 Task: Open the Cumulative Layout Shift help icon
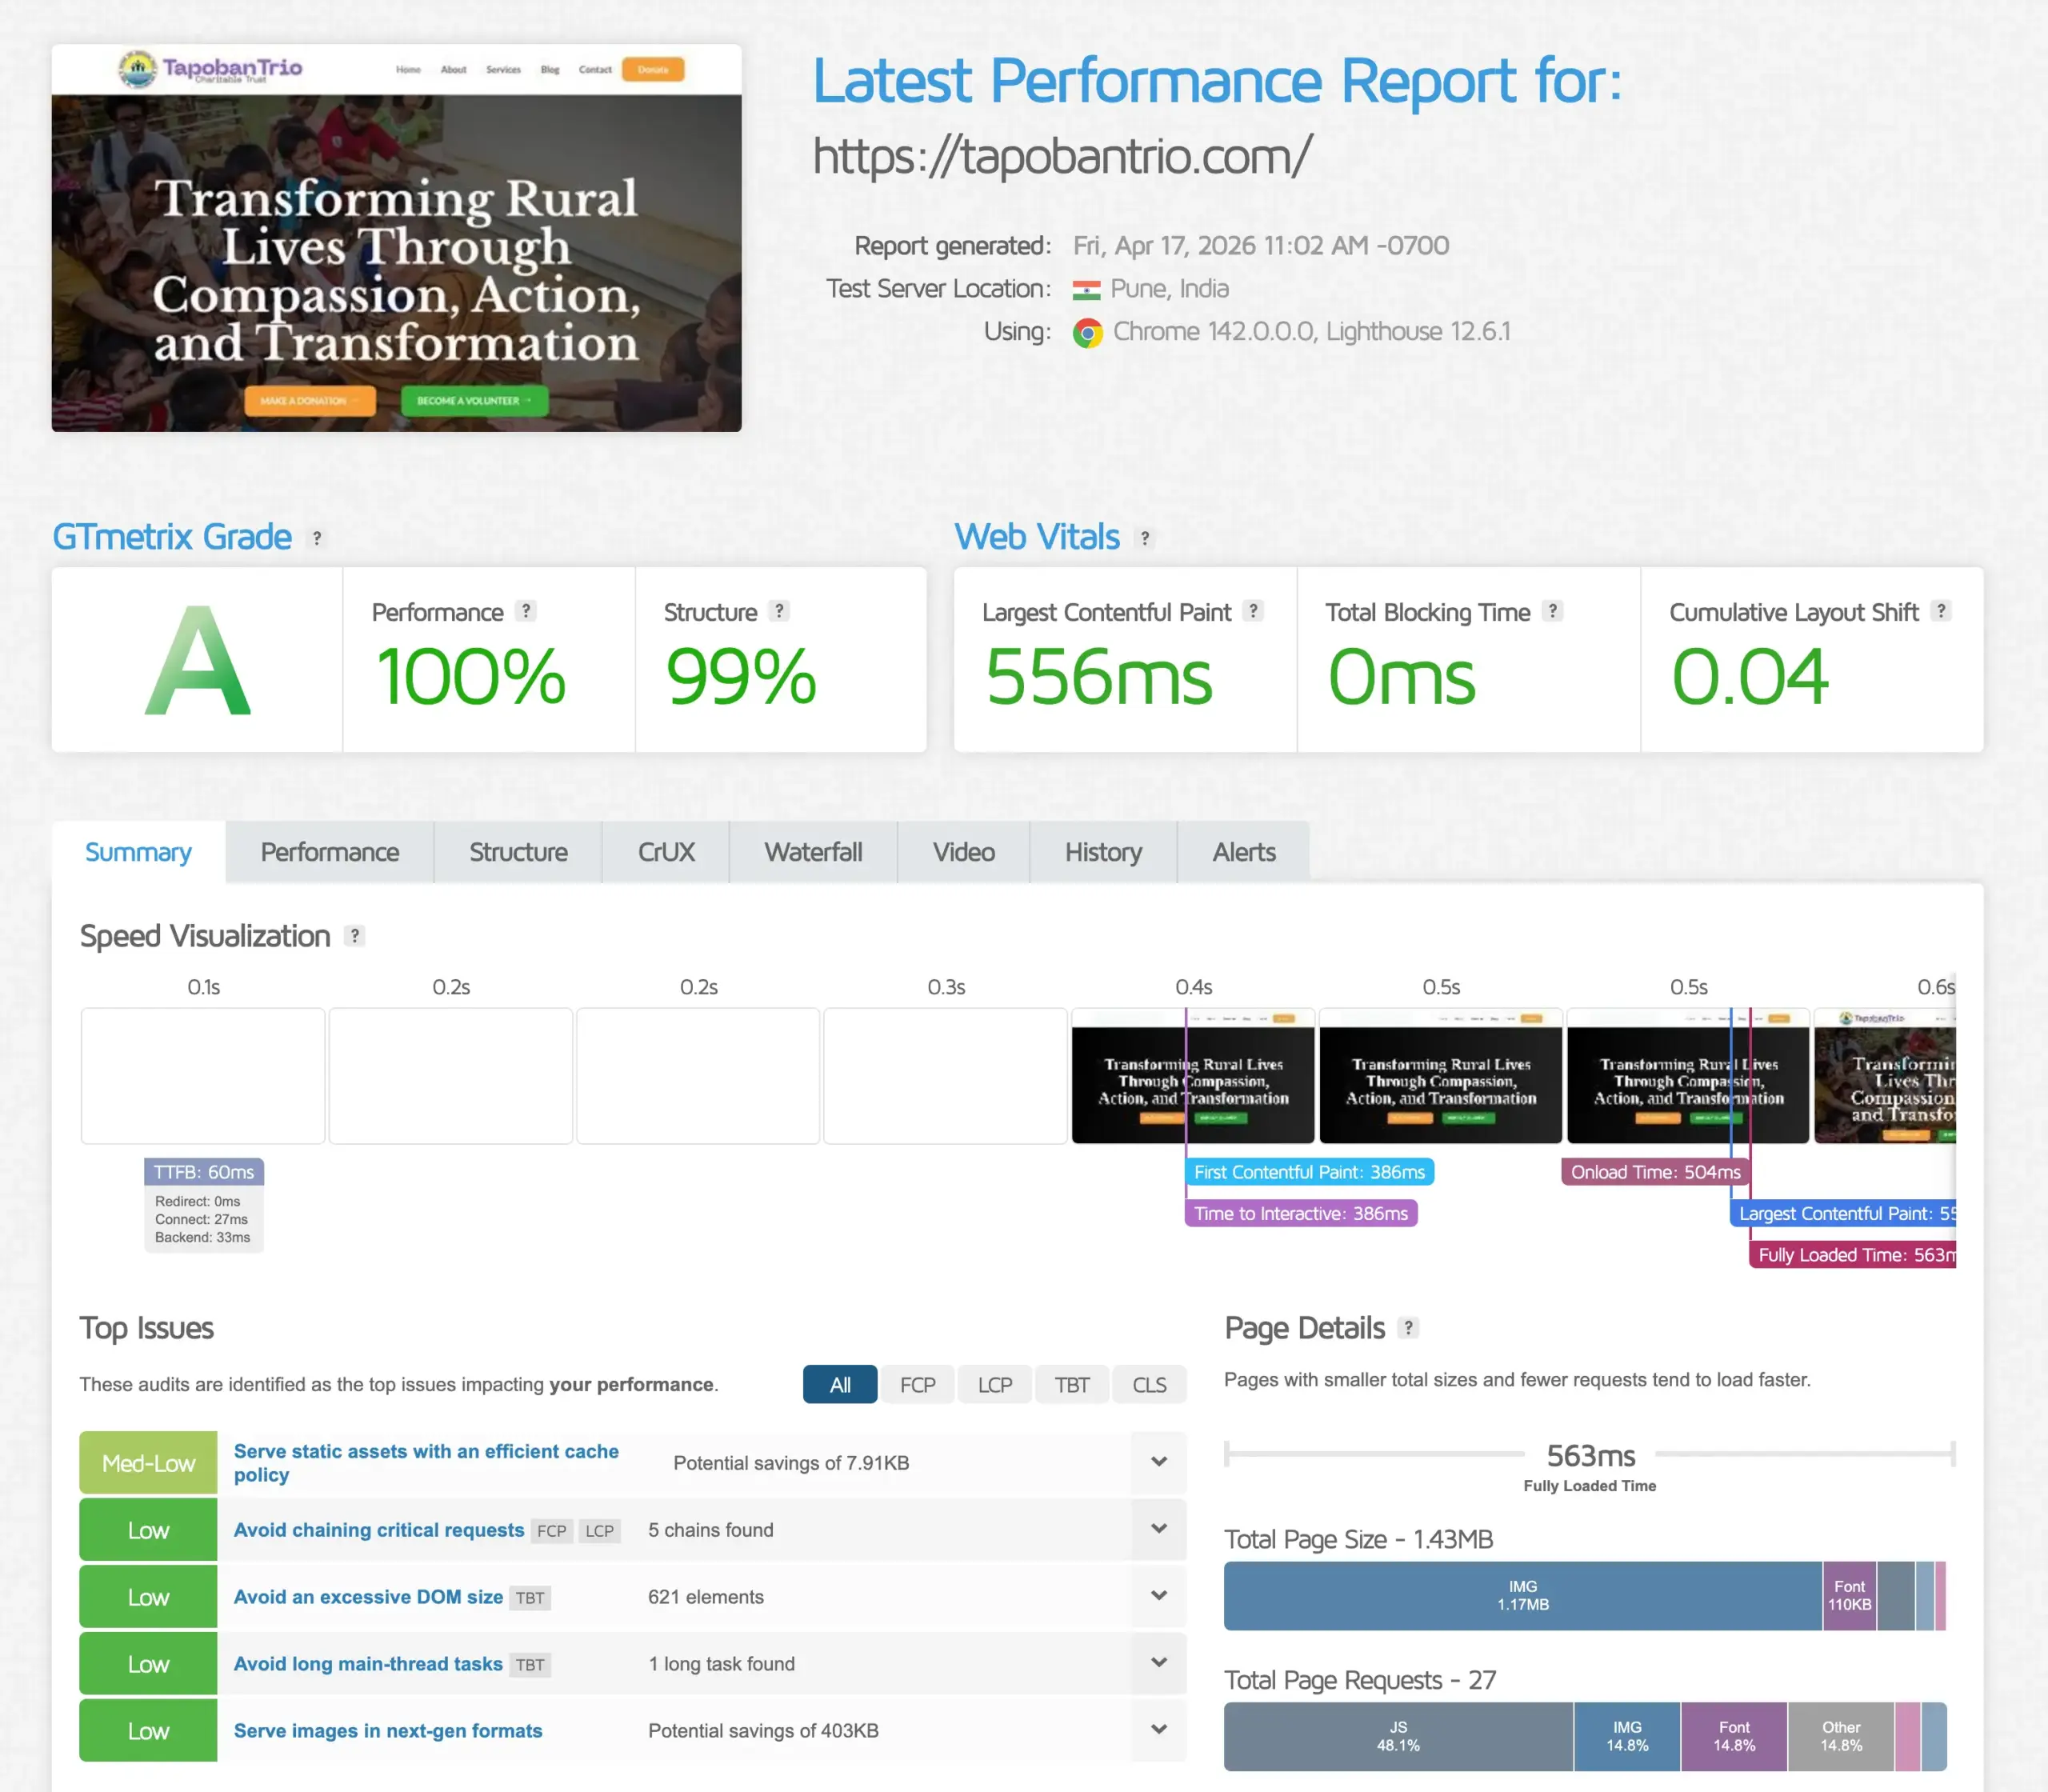click(1940, 612)
